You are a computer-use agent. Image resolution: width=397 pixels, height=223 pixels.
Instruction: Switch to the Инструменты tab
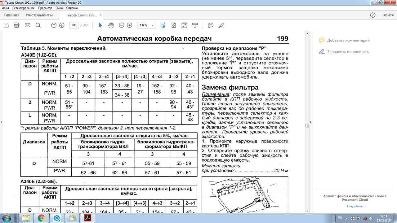[39, 15]
